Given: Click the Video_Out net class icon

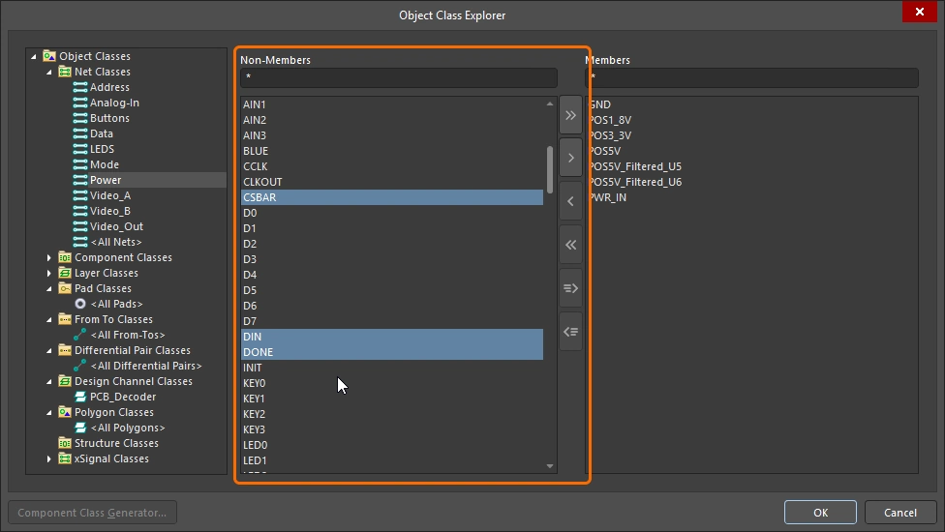Looking at the screenshot, I should 80,226.
